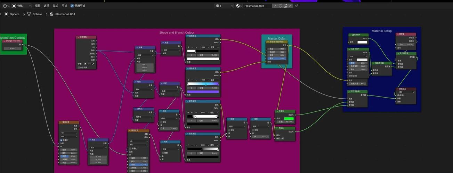
Task: Click plus in ramp with position 0.448
Action: [x=188, y=145]
